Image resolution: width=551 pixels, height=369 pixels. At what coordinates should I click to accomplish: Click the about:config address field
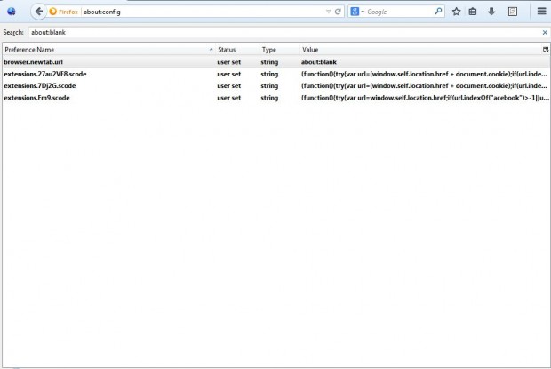pyautogui.click(x=204, y=12)
